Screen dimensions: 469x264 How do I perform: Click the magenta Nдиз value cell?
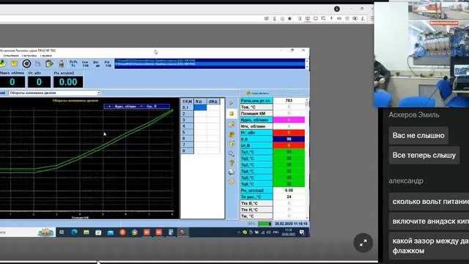(x=289, y=120)
